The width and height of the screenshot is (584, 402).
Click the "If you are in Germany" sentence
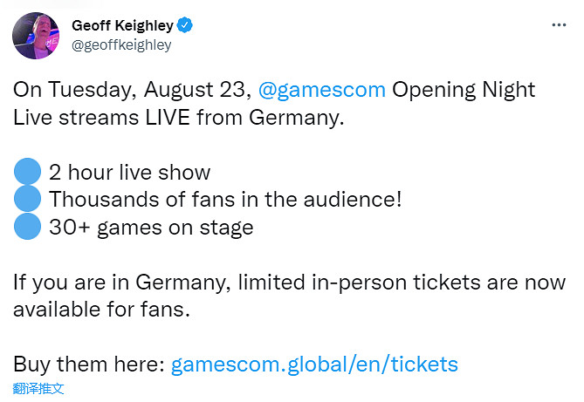point(288,283)
